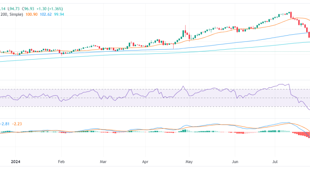Click the +1.30 (+1.36%) price change
Viewport: 310px width, 178px height.
(51, 8)
